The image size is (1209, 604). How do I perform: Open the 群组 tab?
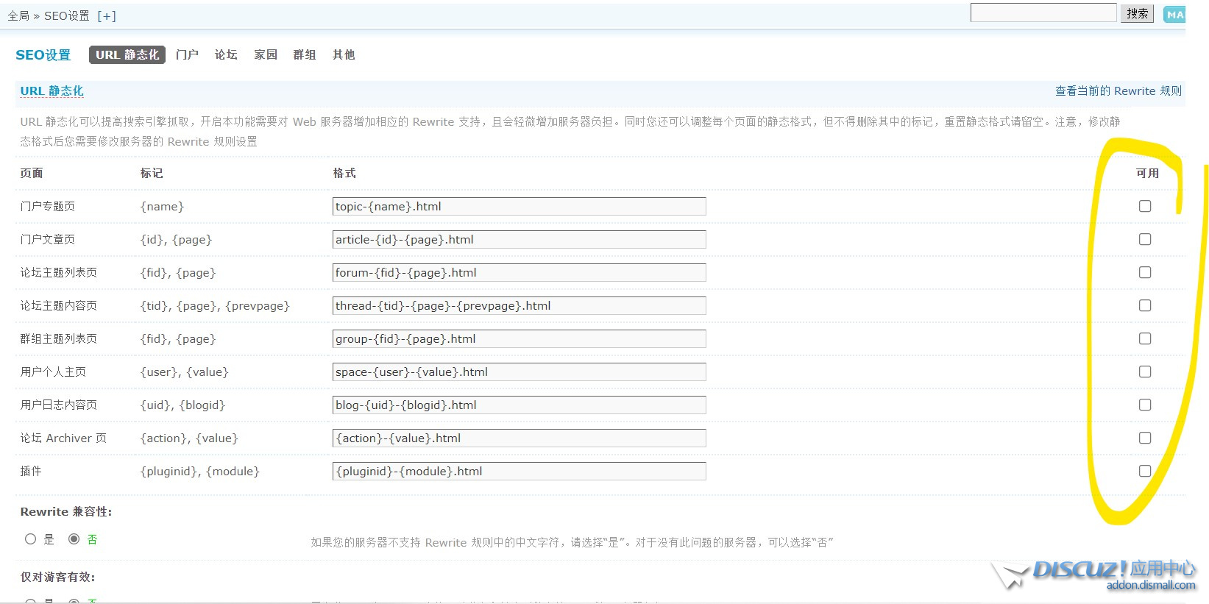pos(305,55)
